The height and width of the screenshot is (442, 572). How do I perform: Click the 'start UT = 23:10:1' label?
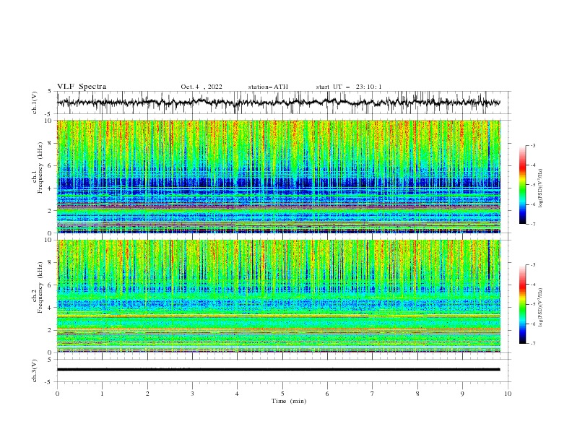click(x=349, y=87)
